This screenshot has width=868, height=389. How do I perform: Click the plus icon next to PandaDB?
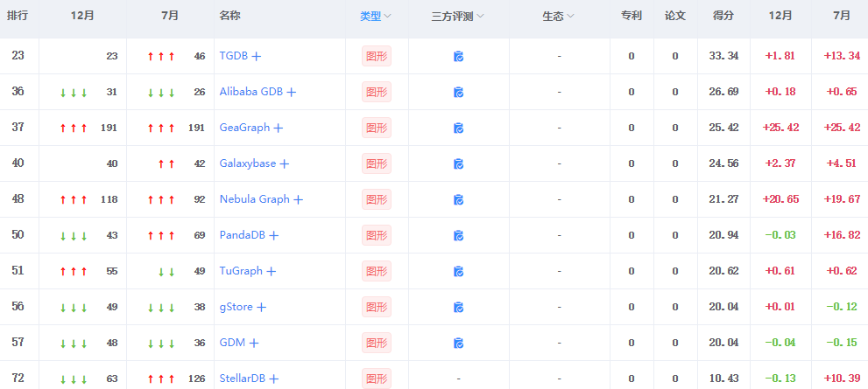point(274,236)
